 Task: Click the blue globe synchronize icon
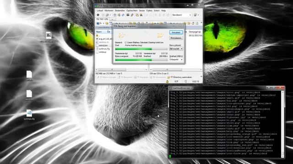tap(123, 15)
